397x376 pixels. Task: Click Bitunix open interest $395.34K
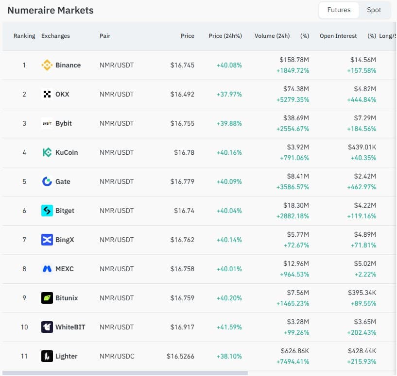point(362,293)
